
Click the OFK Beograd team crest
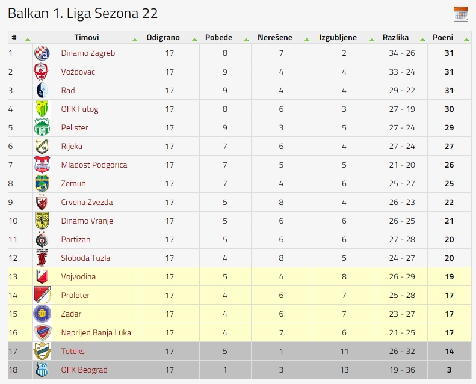[42, 370]
